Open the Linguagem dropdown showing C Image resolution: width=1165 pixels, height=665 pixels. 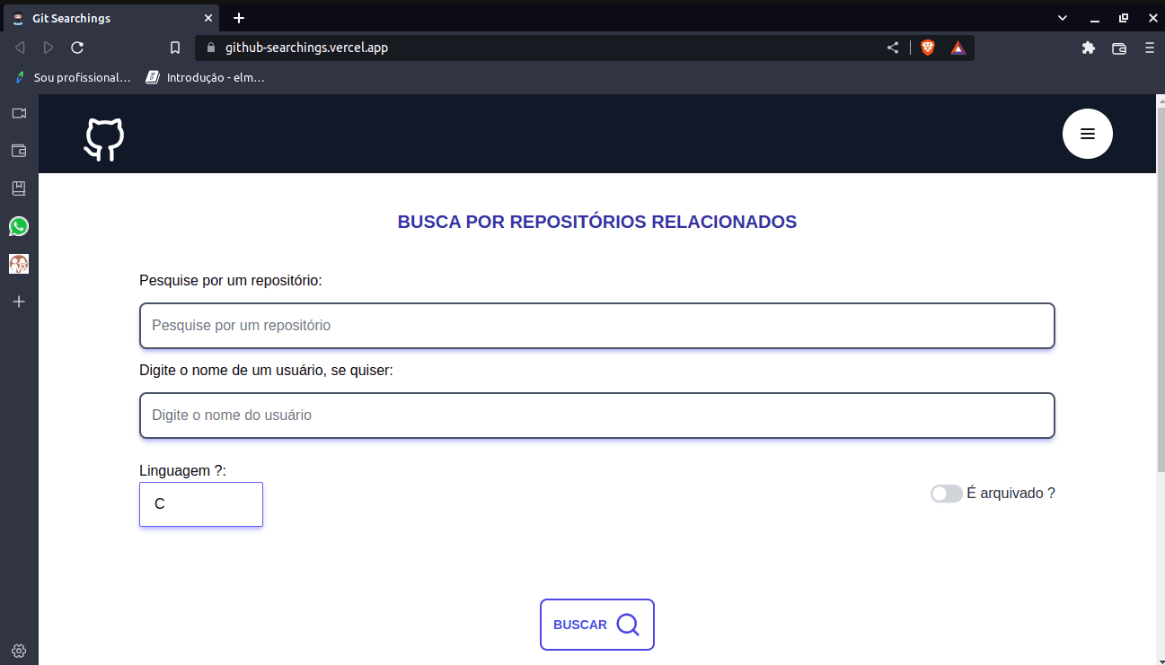[201, 504]
